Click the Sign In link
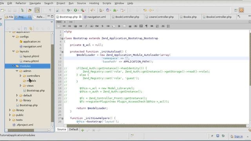 238,136
